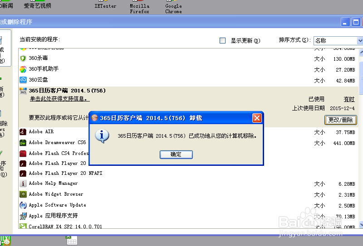Close the 365日历客户端 卸载 dialog
Image resolution: width=363 pixels, height=246 pixels.
[257, 118]
